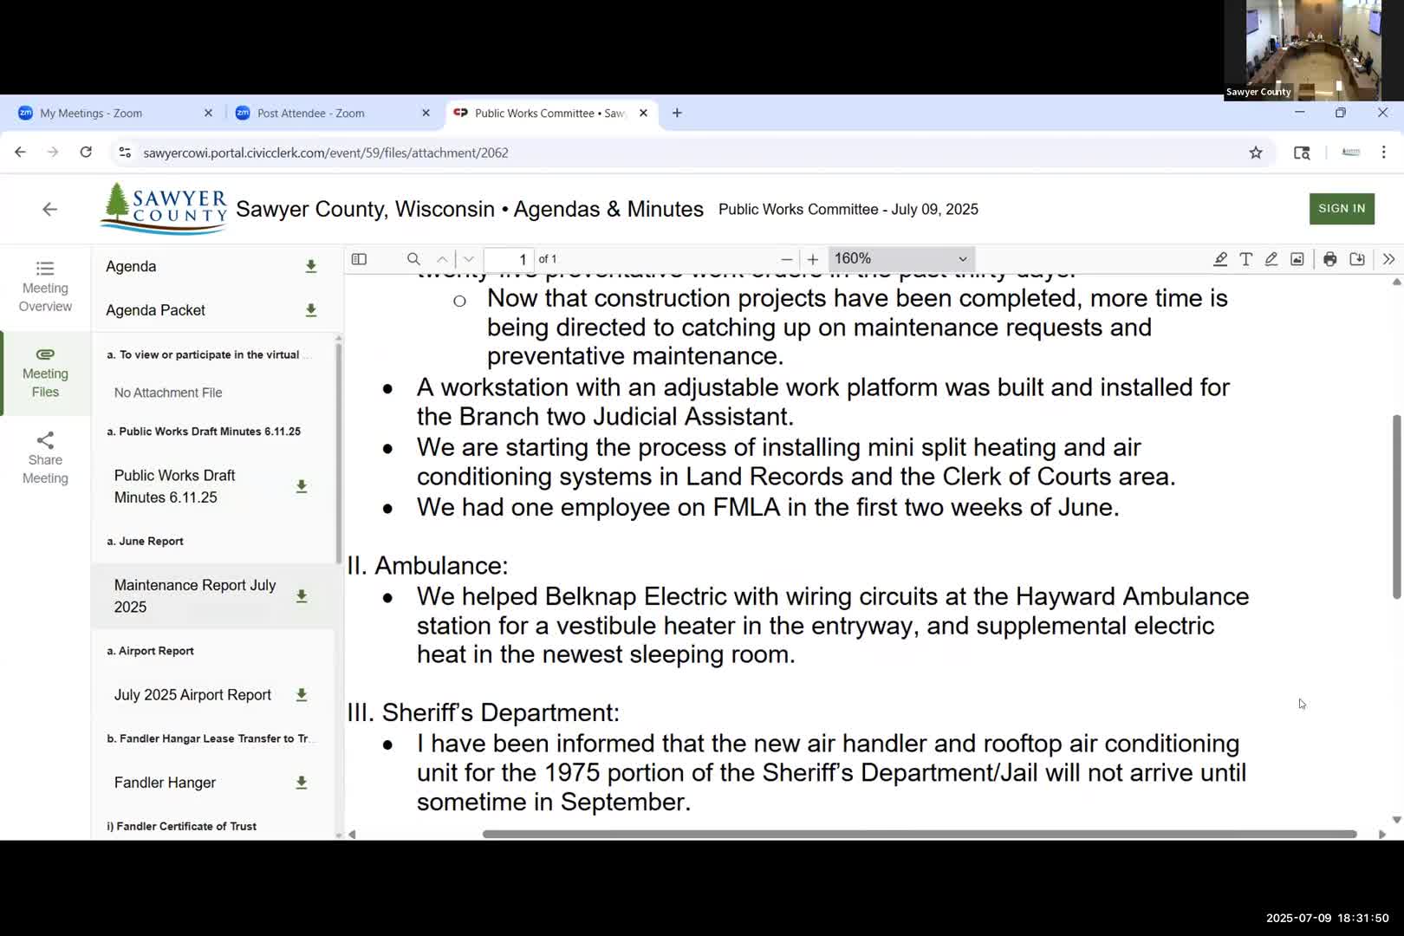The width and height of the screenshot is (1404, 936).
Task: Select 'No Attachment File' text
Action: [168, 393]
